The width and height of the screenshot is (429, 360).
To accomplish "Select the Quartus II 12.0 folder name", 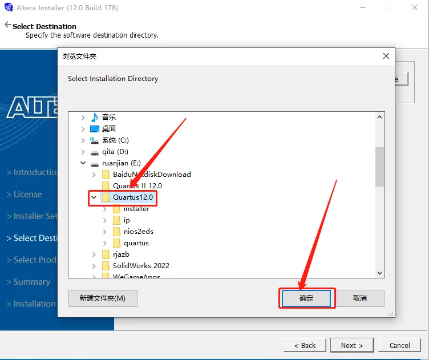I will pyautogui.click(x=137, y=186).
